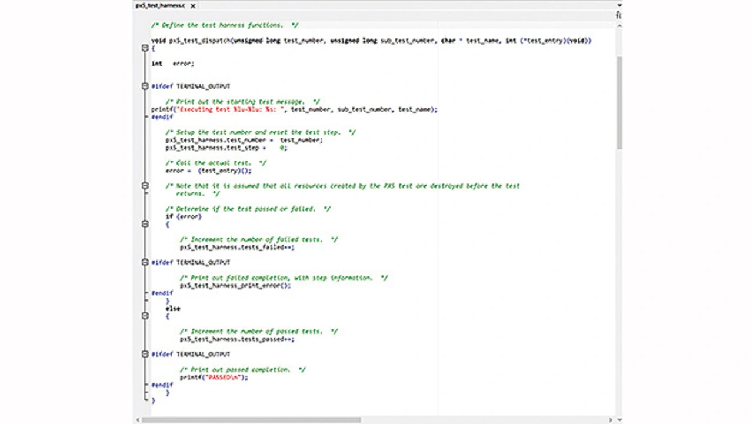
Task: Fold the if (error) brace block
Action: click(x=145, y=224)
